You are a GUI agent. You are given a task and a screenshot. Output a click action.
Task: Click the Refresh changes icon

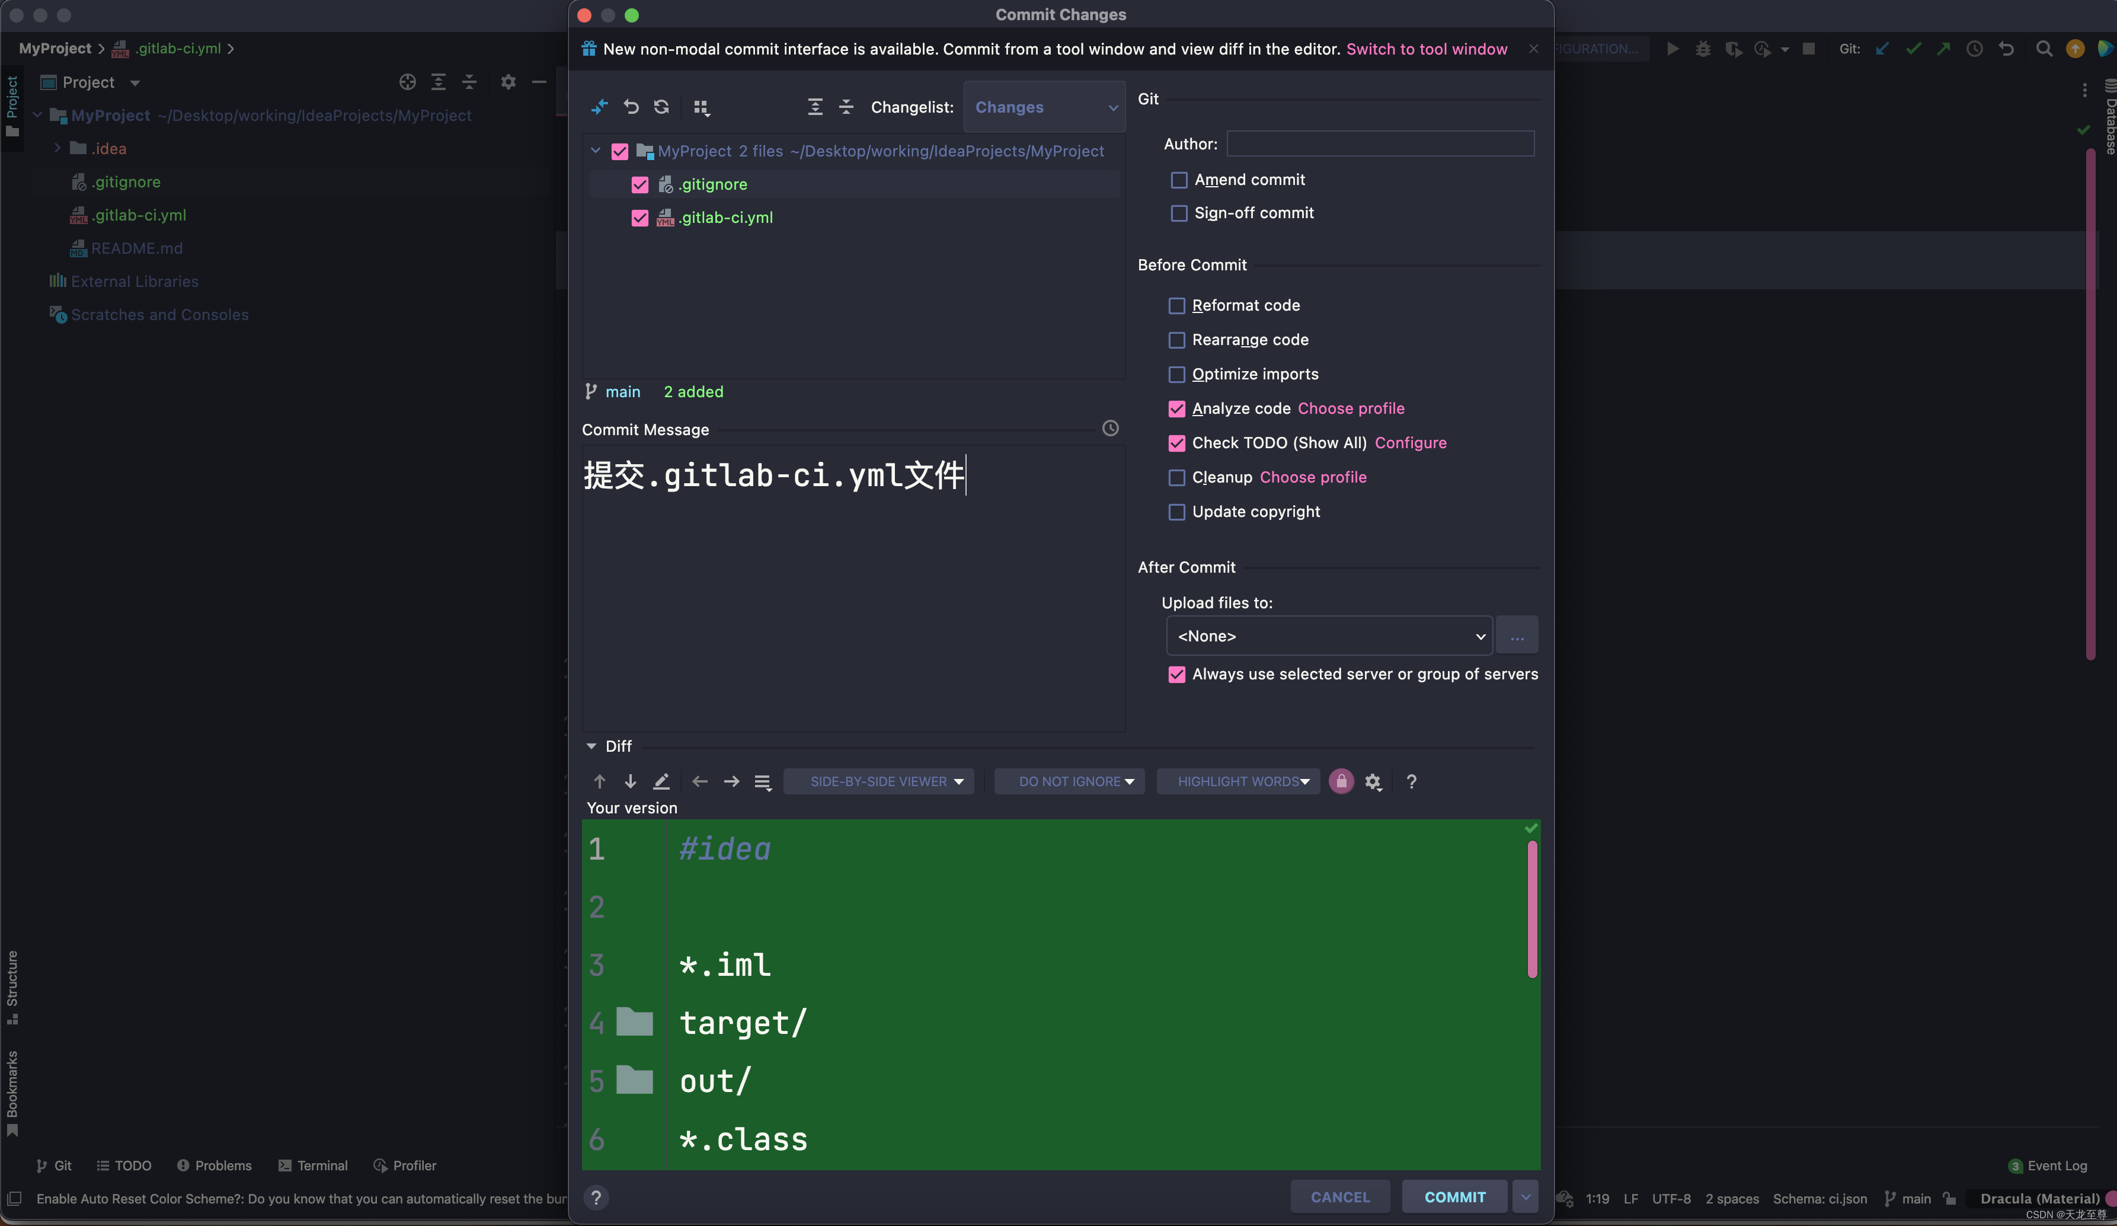click(662, 107)
